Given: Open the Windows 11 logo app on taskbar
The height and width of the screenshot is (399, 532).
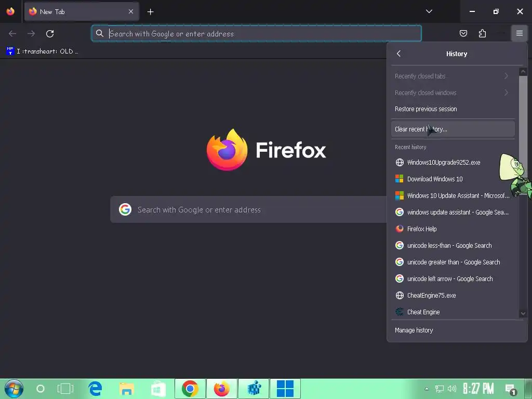Looking at the screenshot, I should (x=285, y=389).
